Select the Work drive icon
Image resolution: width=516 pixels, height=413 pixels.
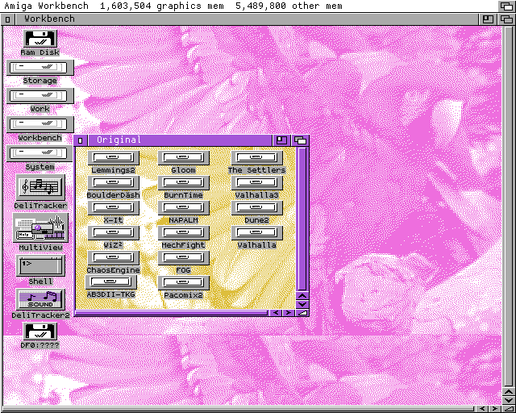tap(40, 96)
